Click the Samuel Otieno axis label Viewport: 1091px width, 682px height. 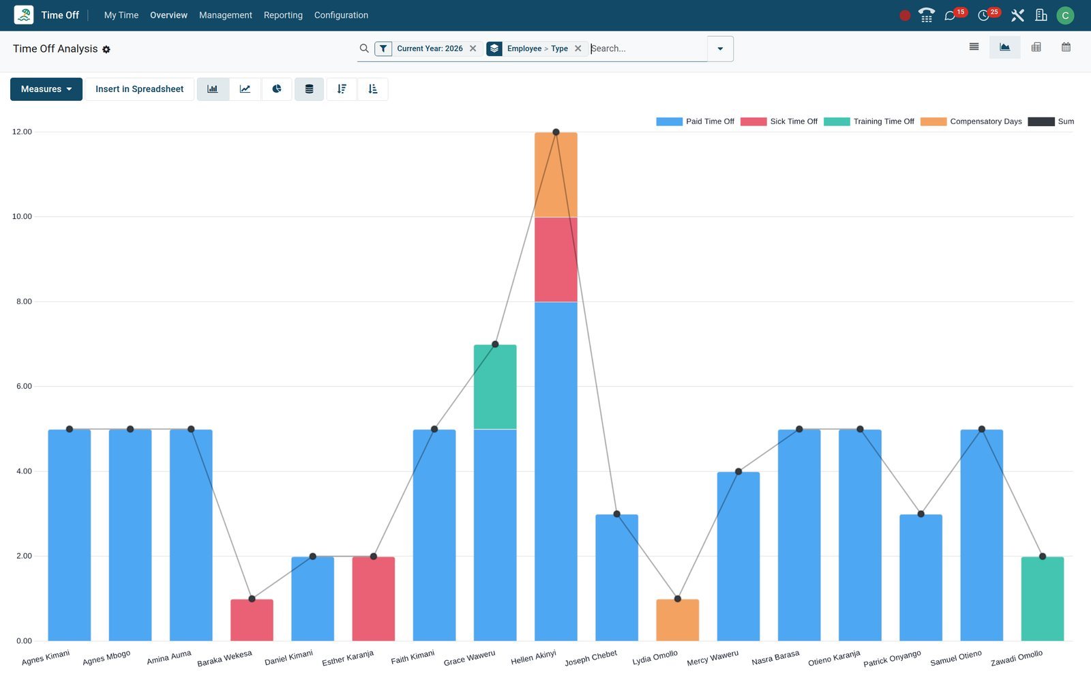956,658
